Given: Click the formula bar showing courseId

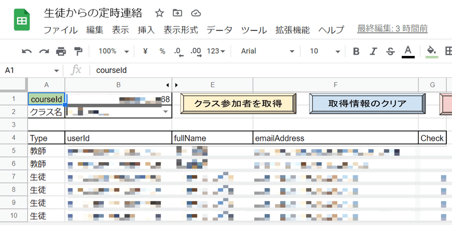Looking at the screenshot, I should click(x=271, y=71).
